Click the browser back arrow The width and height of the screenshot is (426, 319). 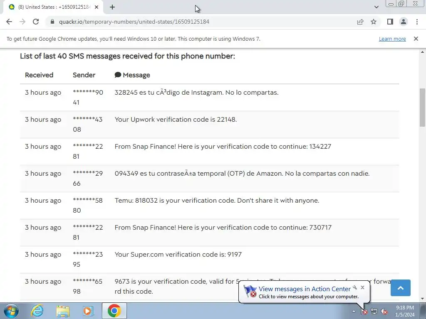tap(9, 22)
